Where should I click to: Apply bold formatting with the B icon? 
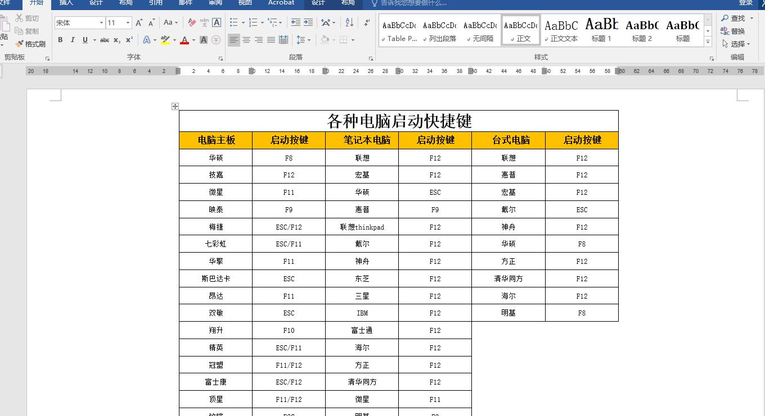(60, 40)
